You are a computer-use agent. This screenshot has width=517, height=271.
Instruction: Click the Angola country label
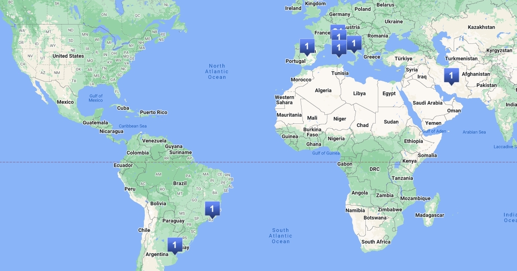click(360, 193)
